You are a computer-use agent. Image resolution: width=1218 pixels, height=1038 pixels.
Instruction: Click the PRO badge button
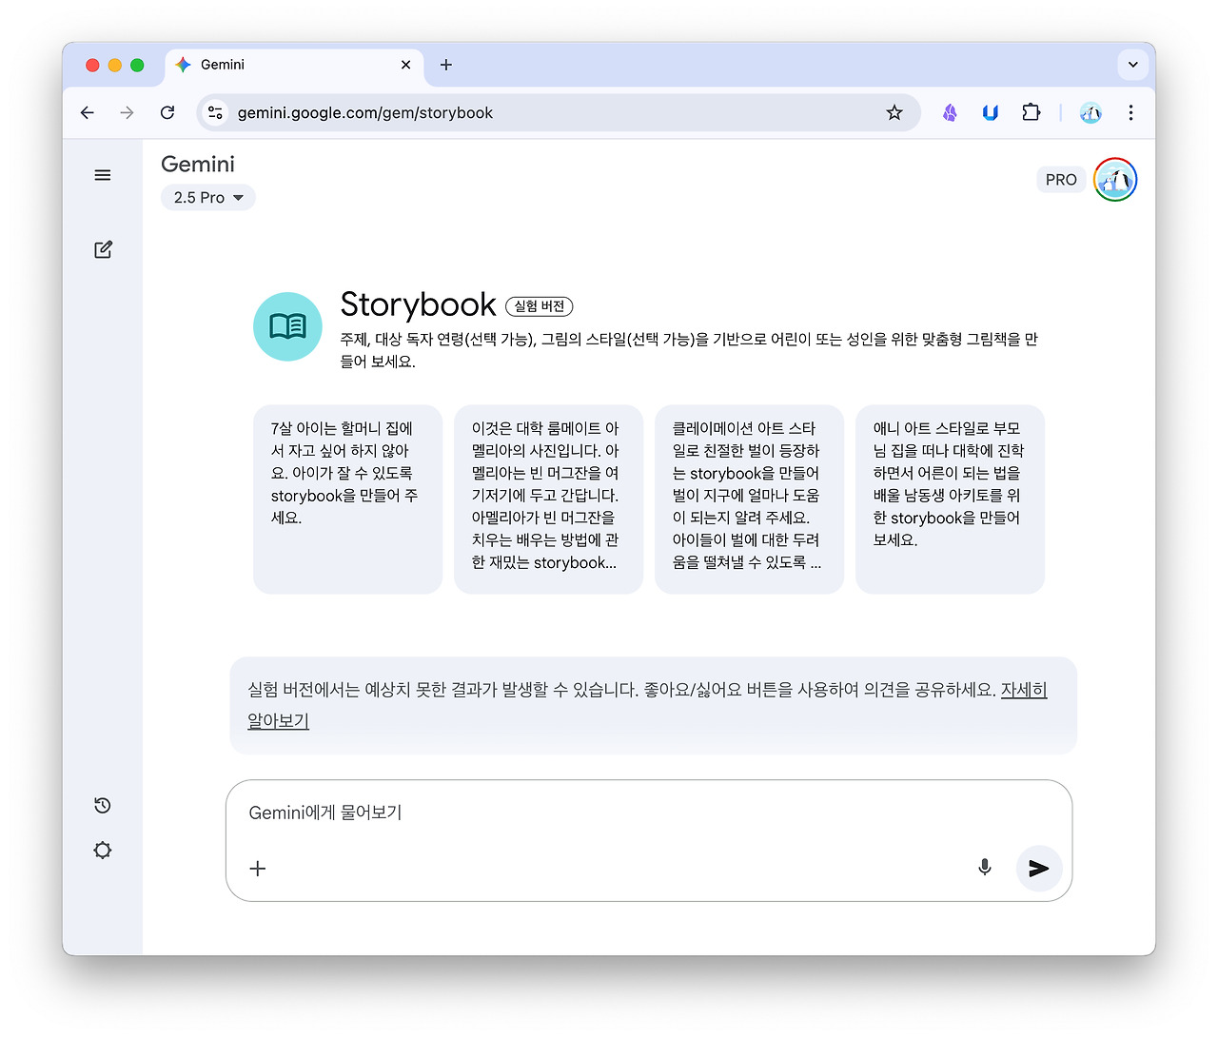[1061, 180]
